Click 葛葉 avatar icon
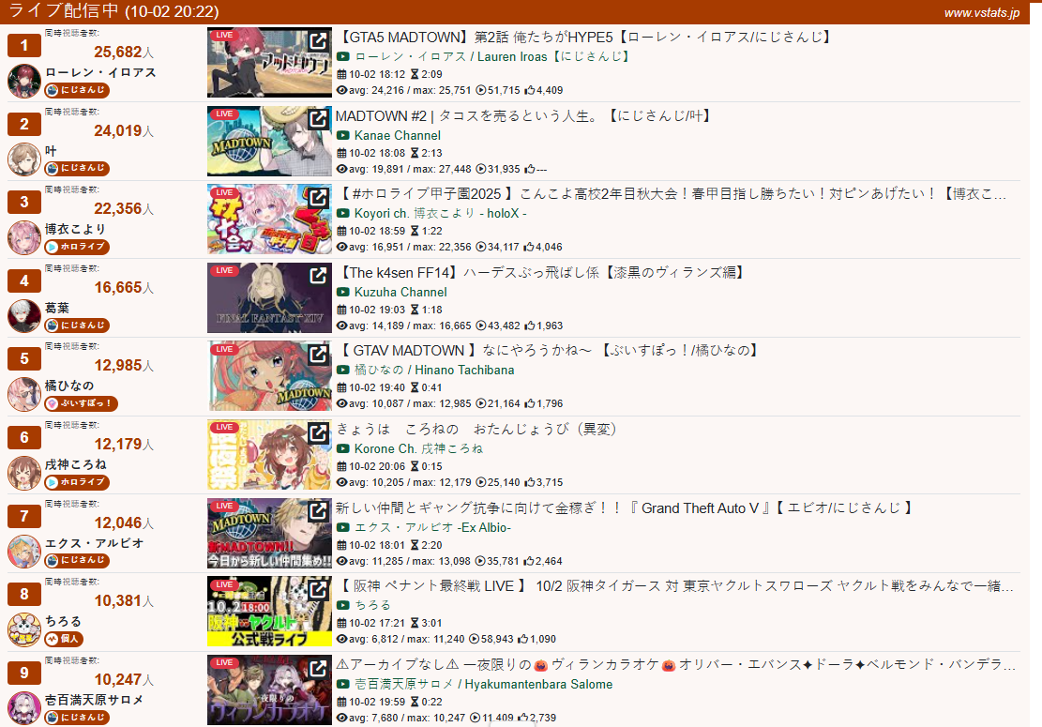Image resolution: width=1042 pixels, height=727 pixels. pyautogui.click(x=24, y=316)
